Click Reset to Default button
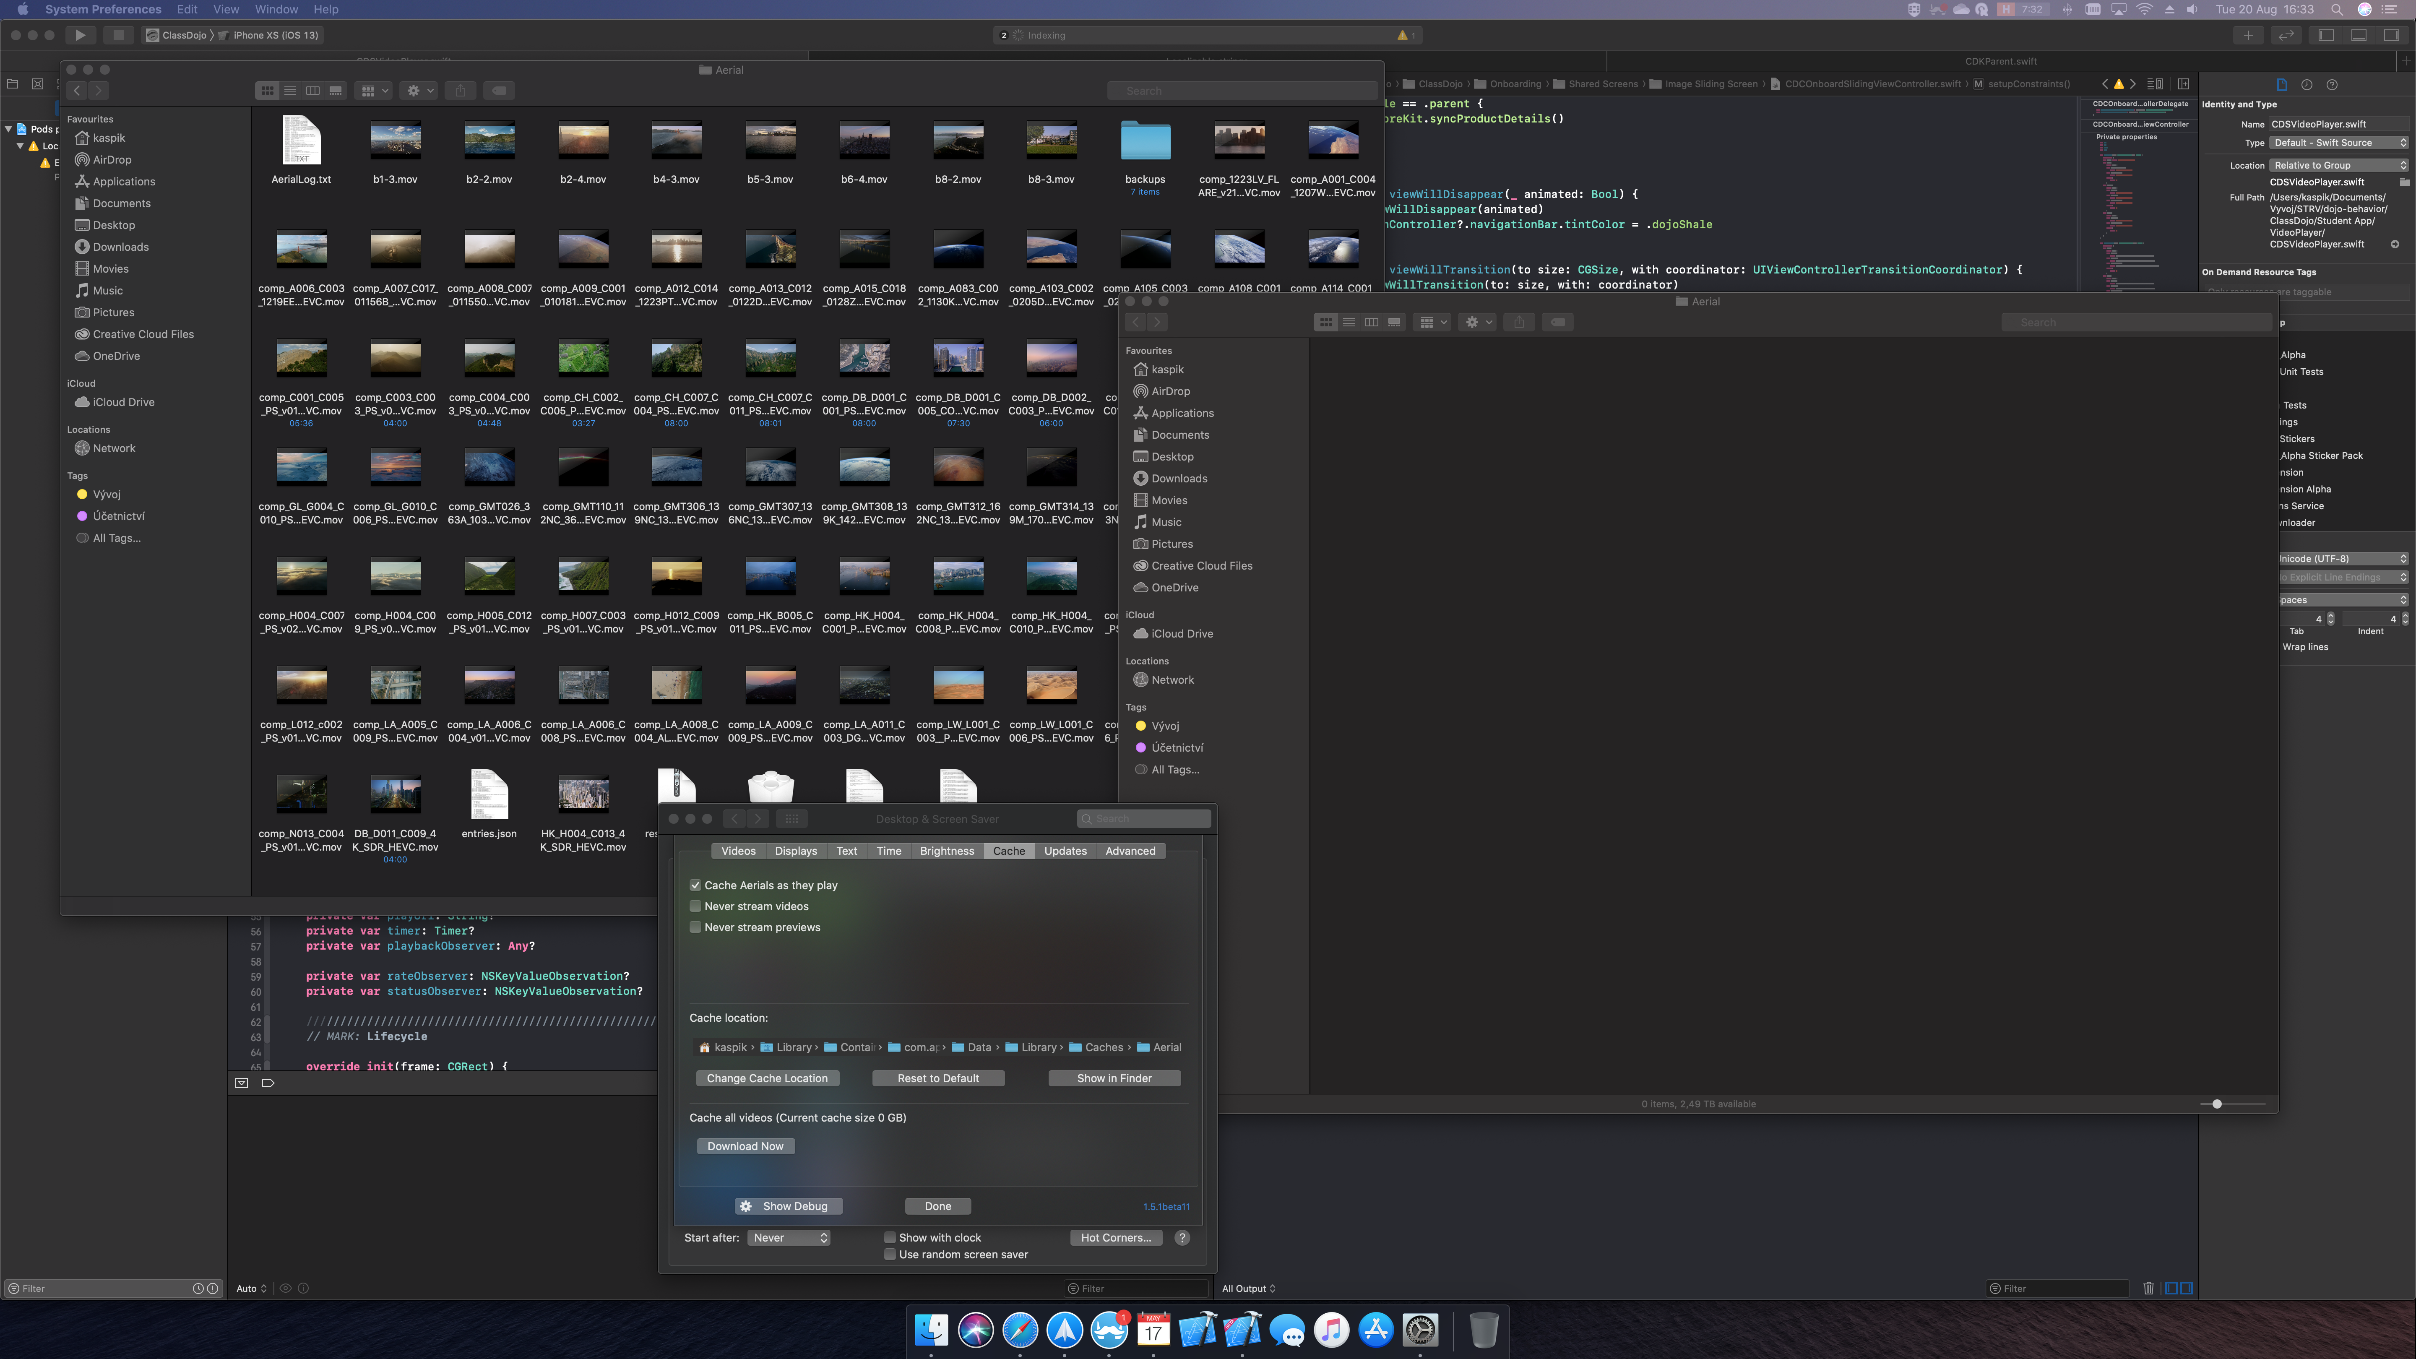Image resolution: width=2416 pixels, height=1359 pixels. tap(938, 1078)
